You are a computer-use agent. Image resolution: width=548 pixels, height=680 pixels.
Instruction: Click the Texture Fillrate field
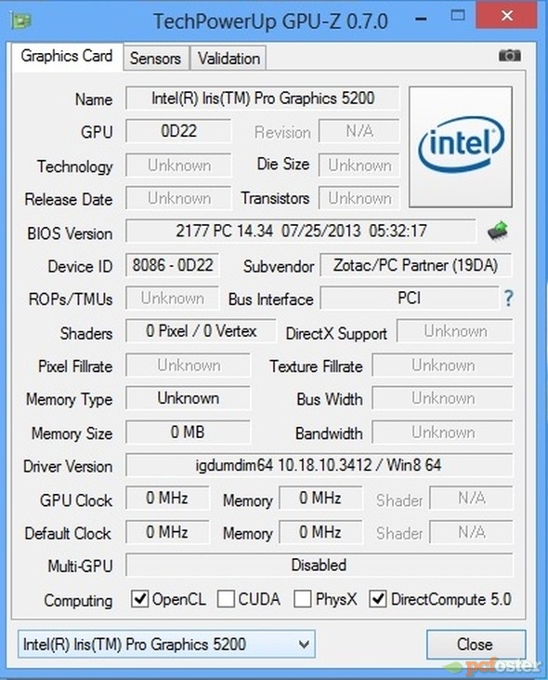point(442,366)
